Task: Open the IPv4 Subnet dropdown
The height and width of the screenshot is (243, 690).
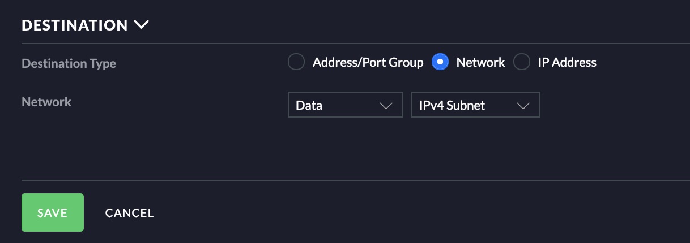Action: click(x=476, y=105)
